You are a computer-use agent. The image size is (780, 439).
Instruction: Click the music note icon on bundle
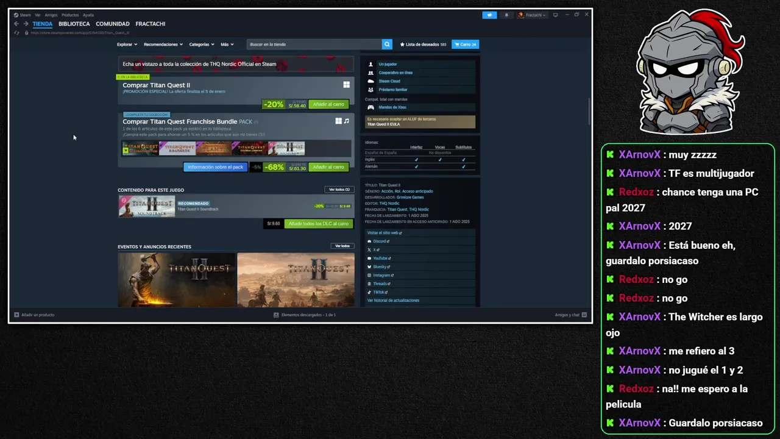click(347, 121)
